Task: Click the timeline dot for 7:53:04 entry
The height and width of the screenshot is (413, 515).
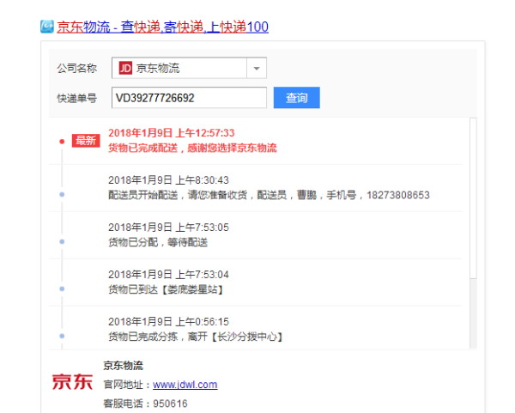Action: tap(62, 288)
